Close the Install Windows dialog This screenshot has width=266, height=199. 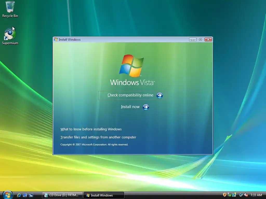tap(208, 40)
